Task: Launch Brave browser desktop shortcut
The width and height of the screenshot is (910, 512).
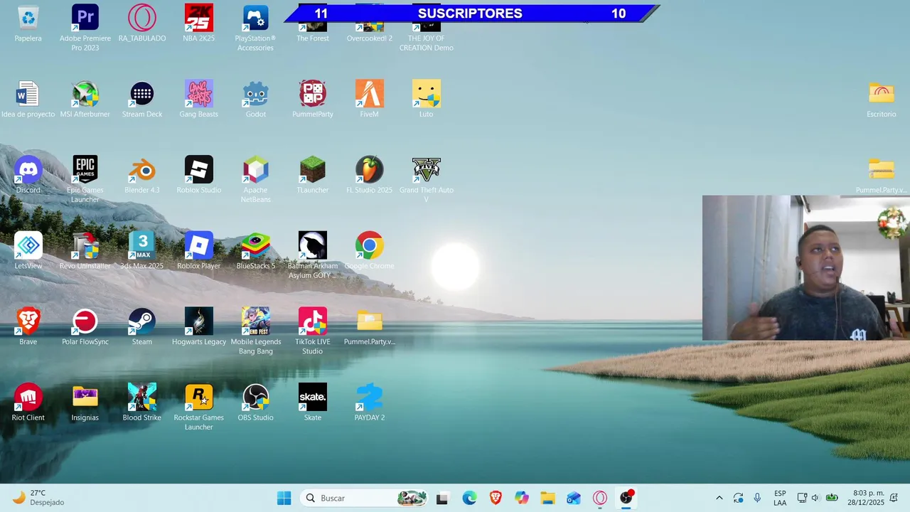Action: 28,321
